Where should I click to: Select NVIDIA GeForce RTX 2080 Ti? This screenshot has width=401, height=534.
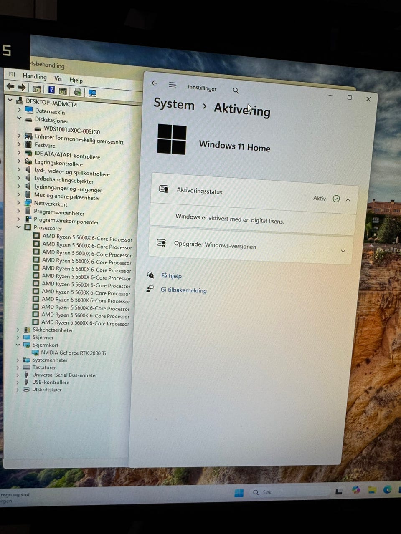coord(74,353)
